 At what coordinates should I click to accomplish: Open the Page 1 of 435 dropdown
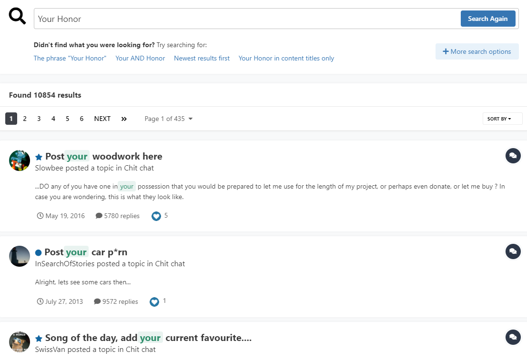coord(169,119)
